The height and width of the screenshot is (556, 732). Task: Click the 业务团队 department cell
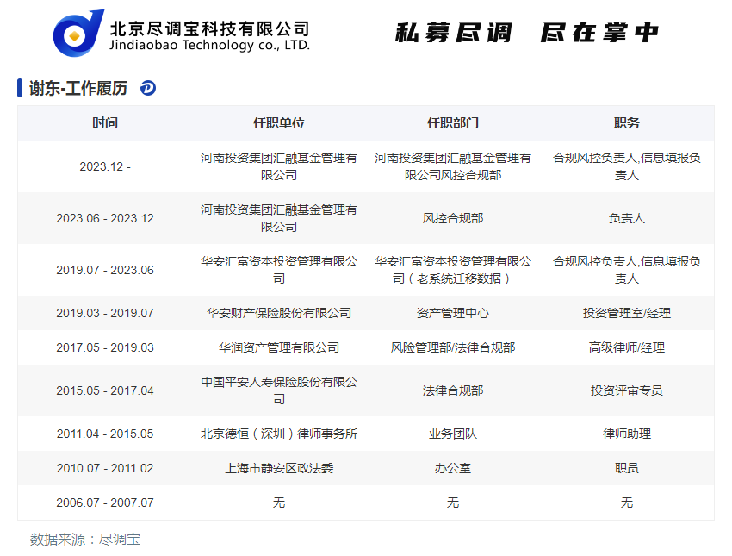(453, 434)
